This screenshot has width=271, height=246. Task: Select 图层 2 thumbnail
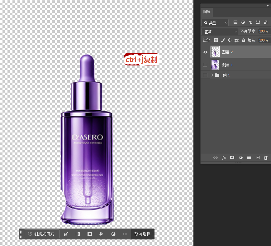click(x=215, y=52)
